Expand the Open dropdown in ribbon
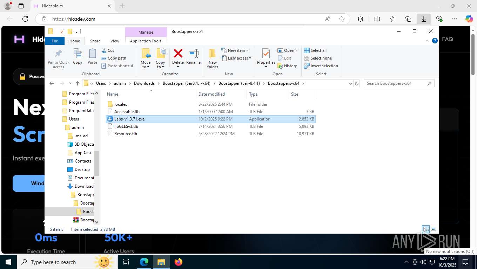The image size is (477, 269). tap(288, 50)
